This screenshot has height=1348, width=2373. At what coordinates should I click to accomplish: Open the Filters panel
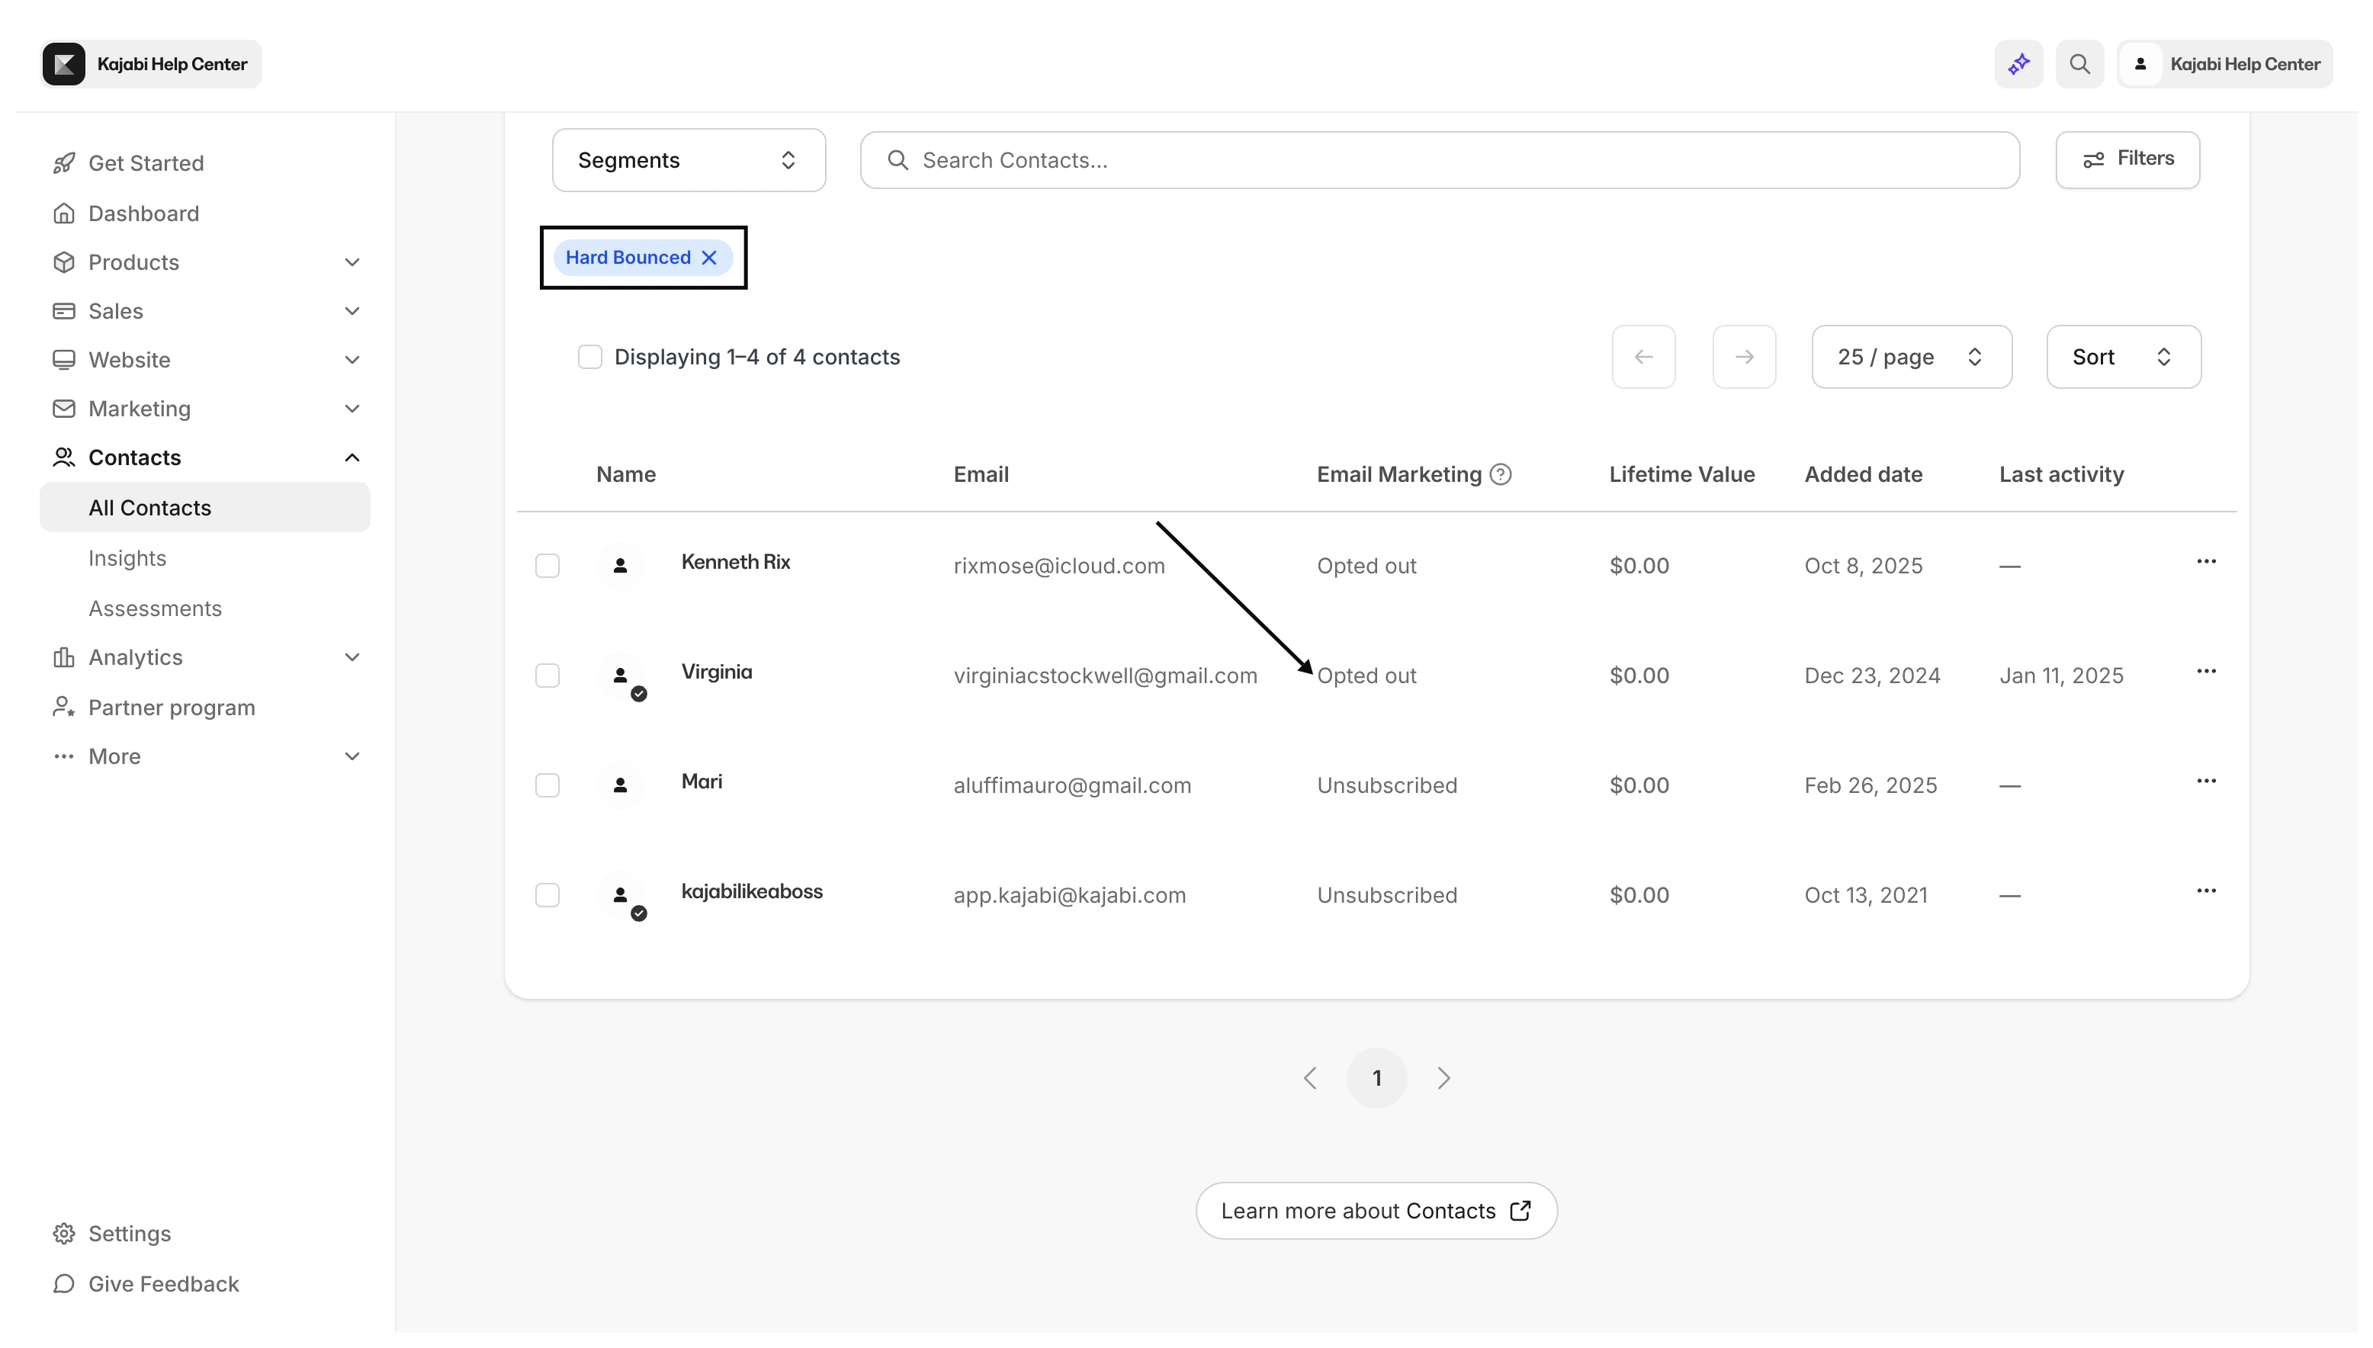pyautogui.click(x=2127, y=159)
